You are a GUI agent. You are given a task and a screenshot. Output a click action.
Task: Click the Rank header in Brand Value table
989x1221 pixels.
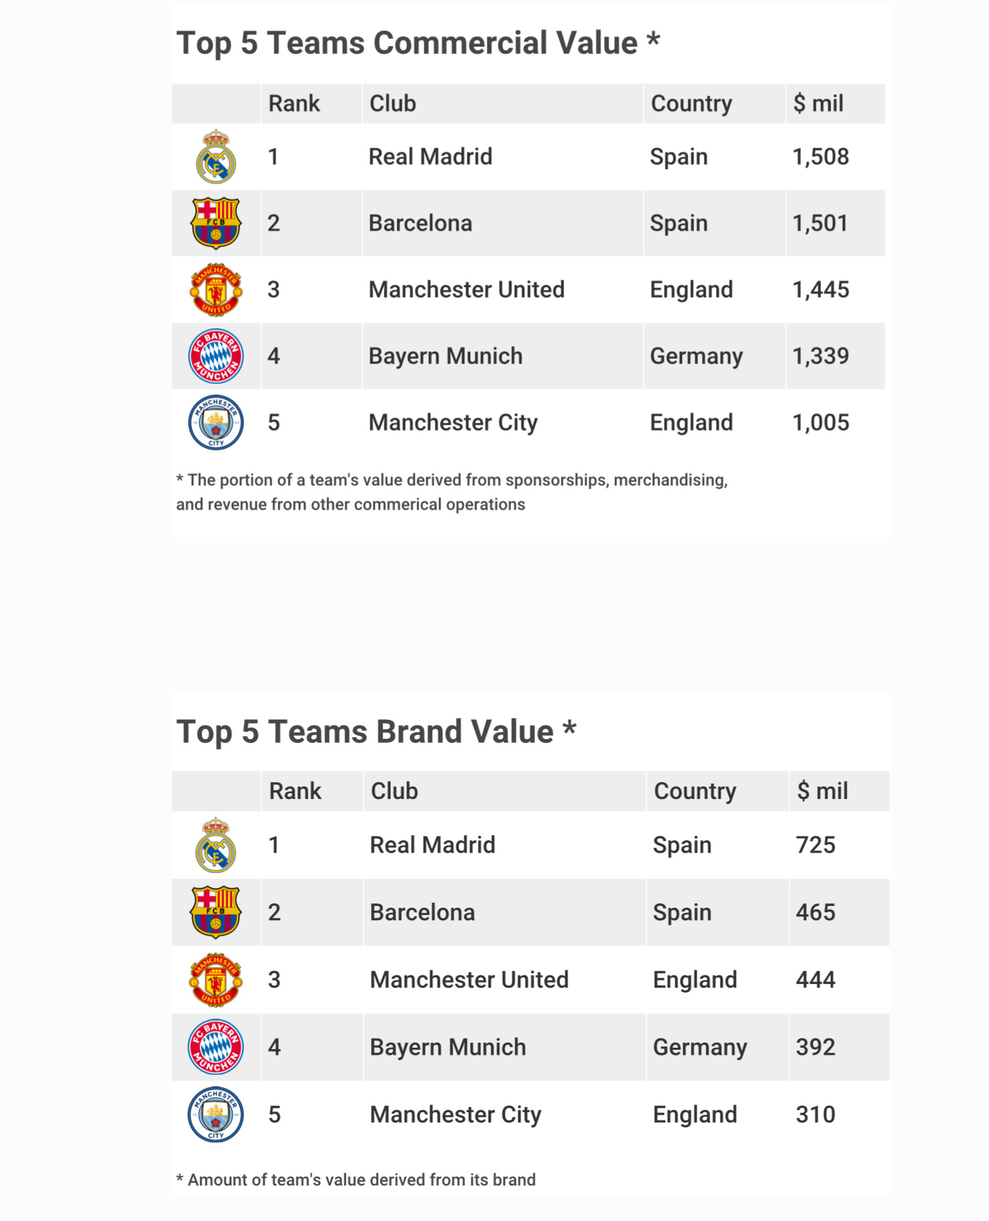coord(295,791)
